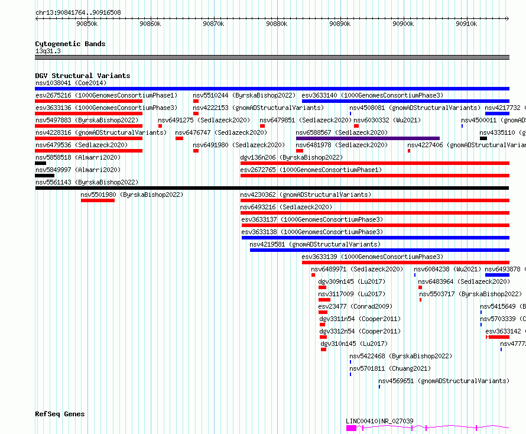Click the nsv1038041 (Coe2014) variant label
The height and width of the screenshot is (434, 526).
pyautogui.click(x=71, y=83)
